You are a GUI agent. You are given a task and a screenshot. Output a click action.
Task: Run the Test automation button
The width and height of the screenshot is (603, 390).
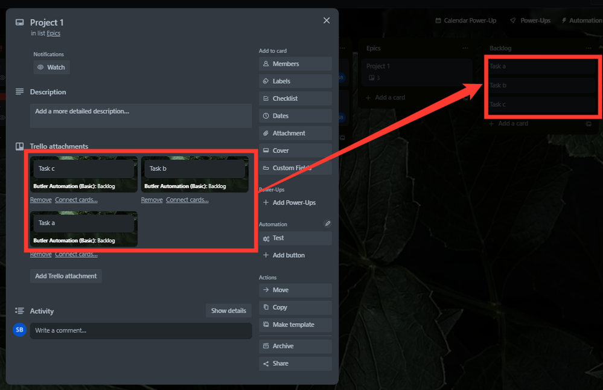pos(295,238)
